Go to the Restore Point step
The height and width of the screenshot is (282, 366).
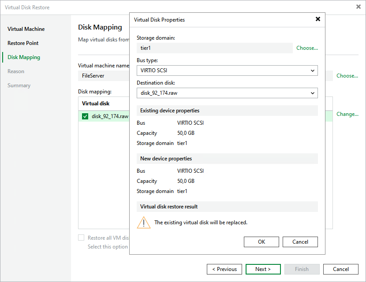click(23, 43)
